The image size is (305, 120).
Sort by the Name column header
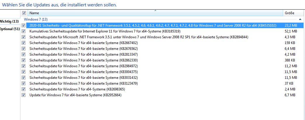point(155,13)
